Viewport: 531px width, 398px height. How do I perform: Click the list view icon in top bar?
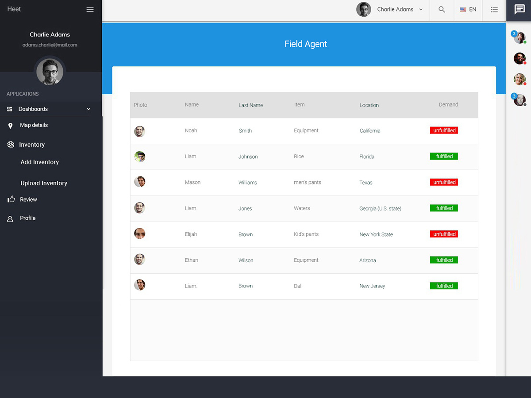494,9
